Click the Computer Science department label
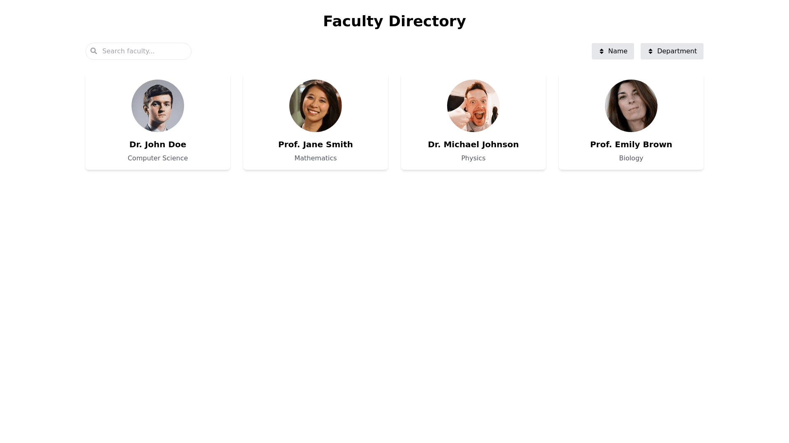Screen dimensions: 789x443 pyautogui.click(x=158, y=158)
